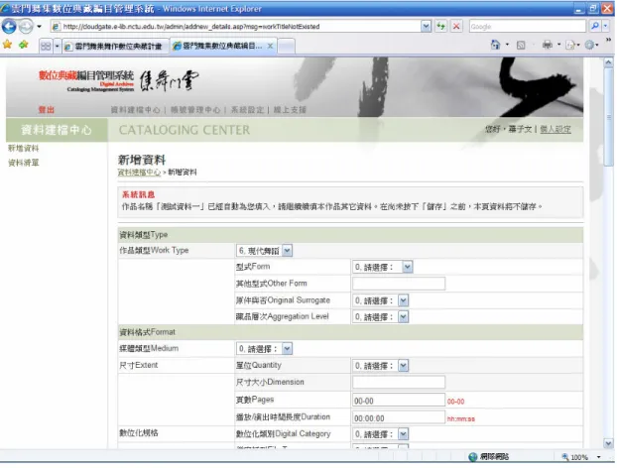Open the Print icon dropdown arrow

pyautogui.click(x=558, y=45)
